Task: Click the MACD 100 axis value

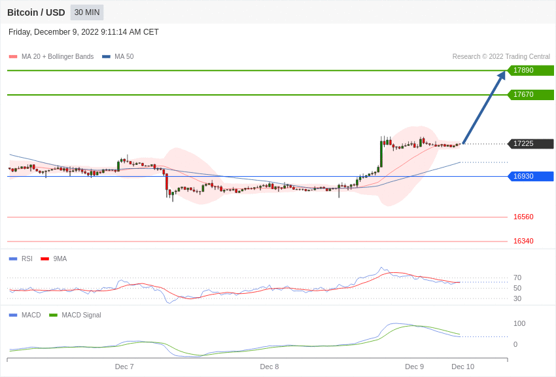Action: tap(519, 323)
